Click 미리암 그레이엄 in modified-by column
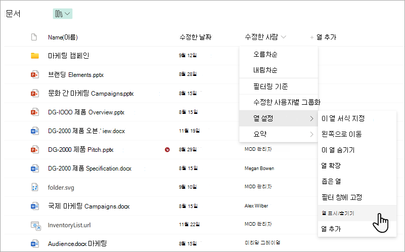Image resolution: width=405 pixels, height=252 pixels. [x=262, y=243]
